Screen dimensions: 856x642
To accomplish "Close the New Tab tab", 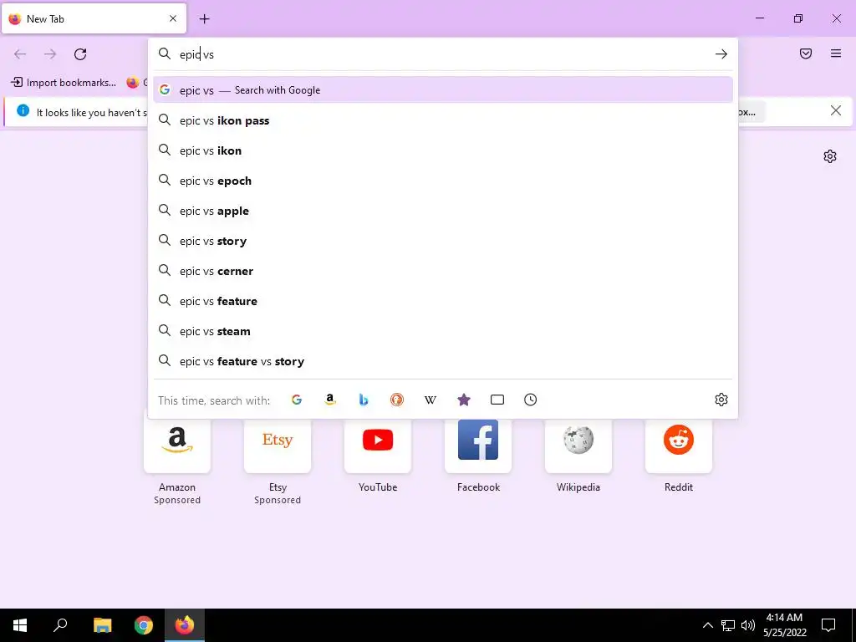I will click(x=173, y=18).
